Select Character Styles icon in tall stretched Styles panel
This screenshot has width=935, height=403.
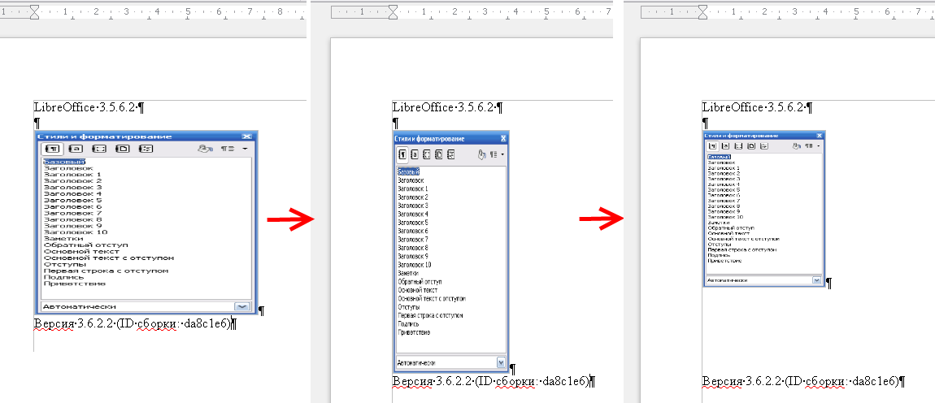(415, 154)
